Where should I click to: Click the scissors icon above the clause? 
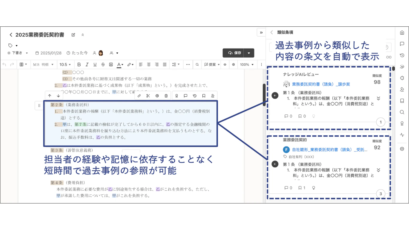(x=148, y=96)
